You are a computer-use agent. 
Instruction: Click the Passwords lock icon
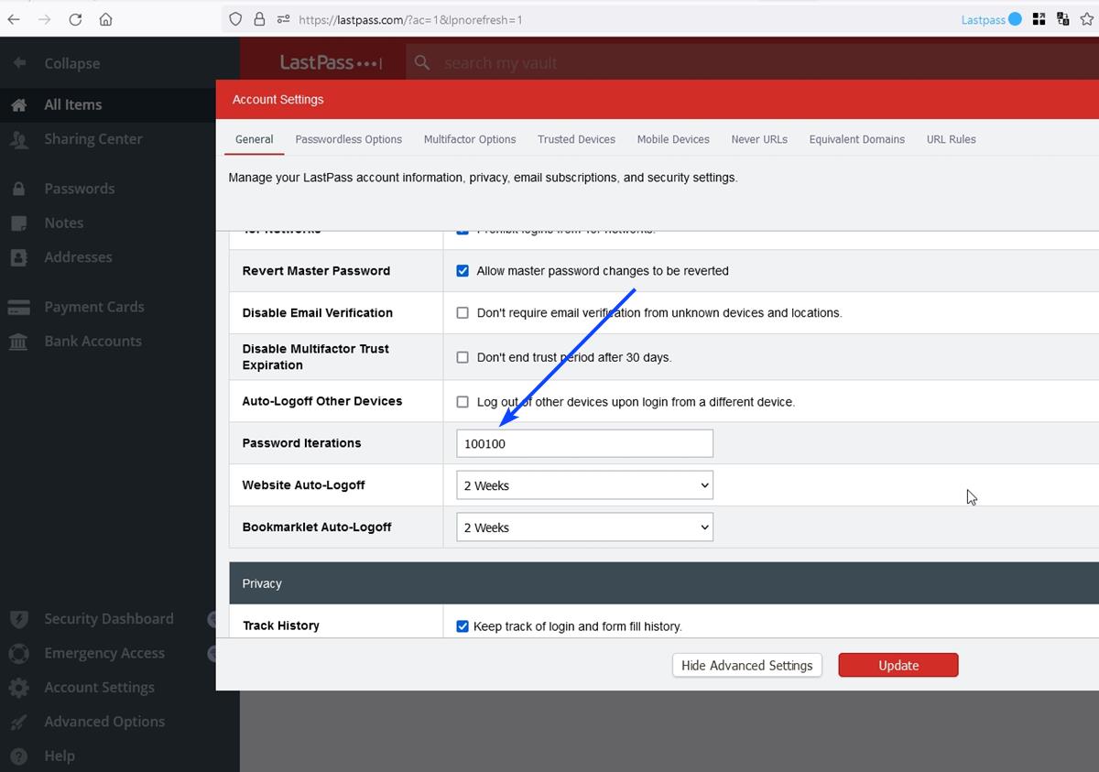click(18, 190)
